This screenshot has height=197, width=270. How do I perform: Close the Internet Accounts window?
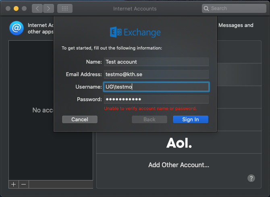(x=8, y=8)
